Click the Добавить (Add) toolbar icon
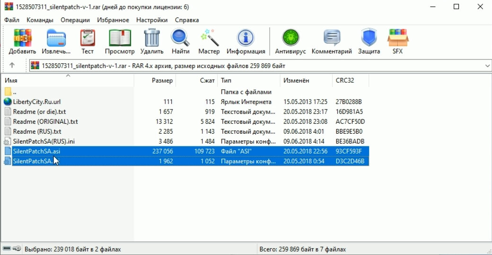Image resolution: width=492 pixels, height=255 pixels. [22, 38]
